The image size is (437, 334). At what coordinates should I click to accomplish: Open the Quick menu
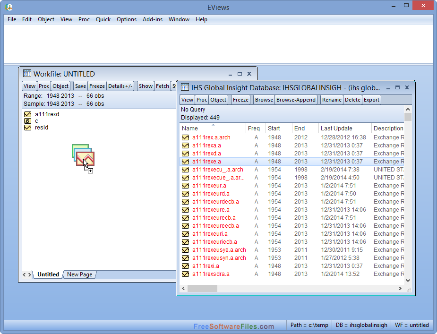tap(103, 19)
